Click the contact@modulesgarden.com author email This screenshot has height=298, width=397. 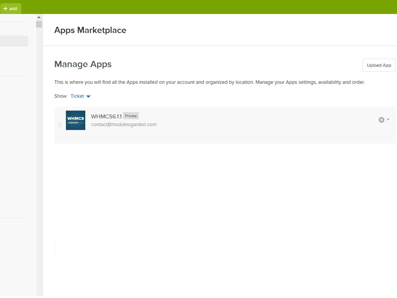(x=124, y=125)
